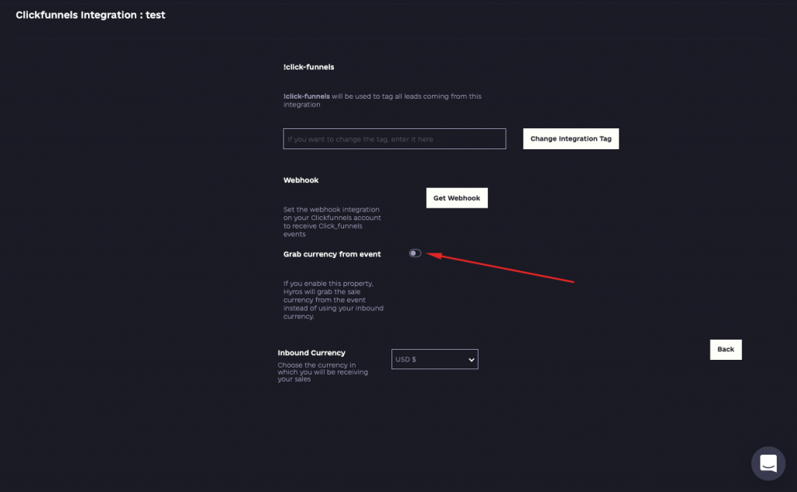The width and height of the screenshot is (797, 492).
Task: Click the Change Integration Tag button
Action: (571, 138)
